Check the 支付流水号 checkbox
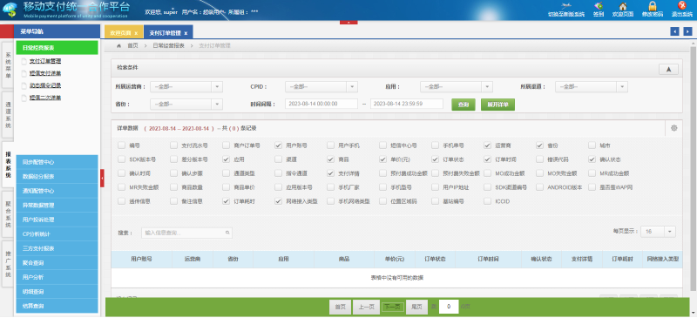The width and height of the screenshot is (697, 318). click(x=173, y=145)
